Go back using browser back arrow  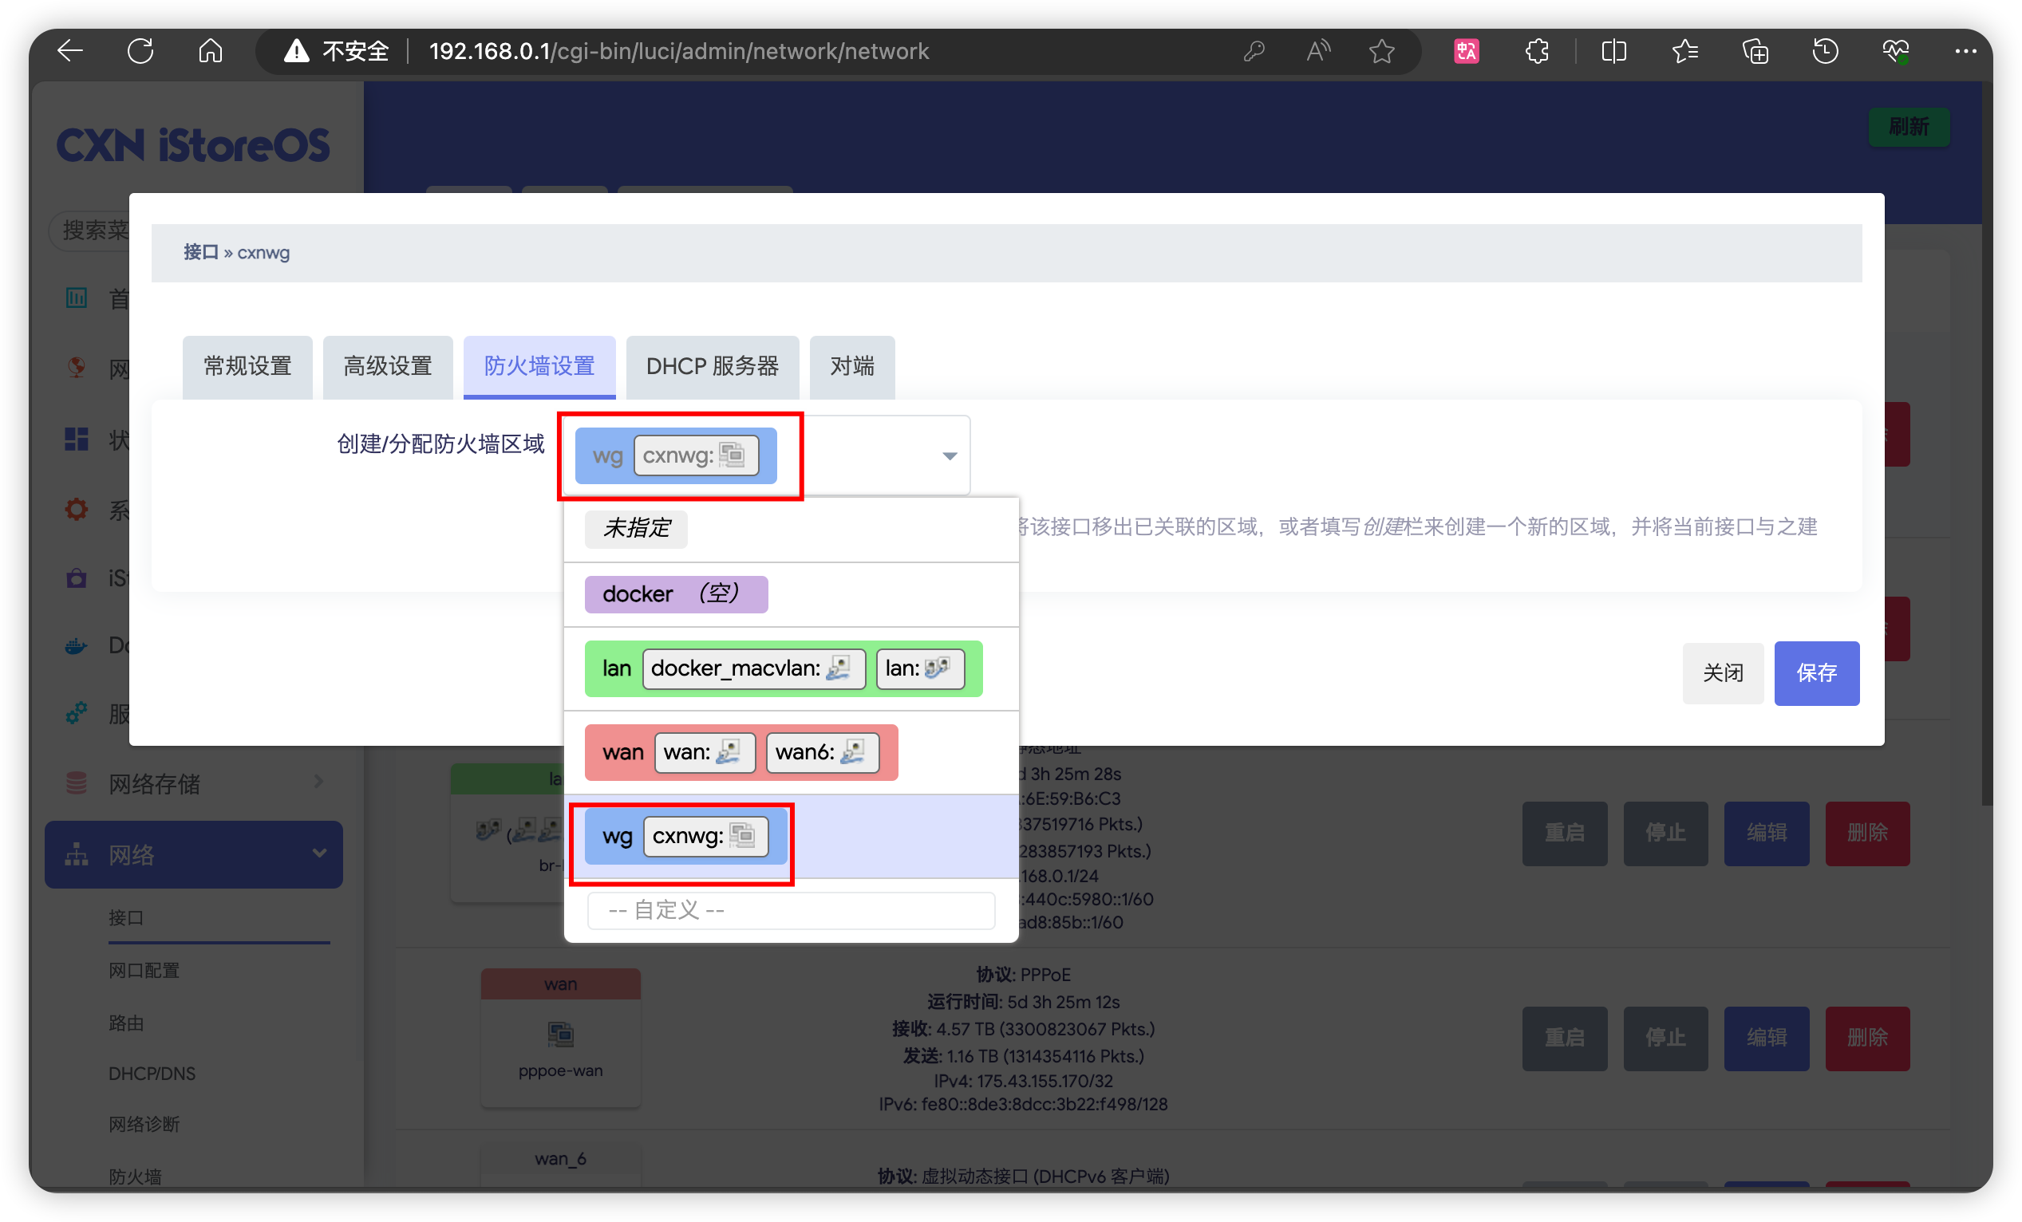point(69,51)
